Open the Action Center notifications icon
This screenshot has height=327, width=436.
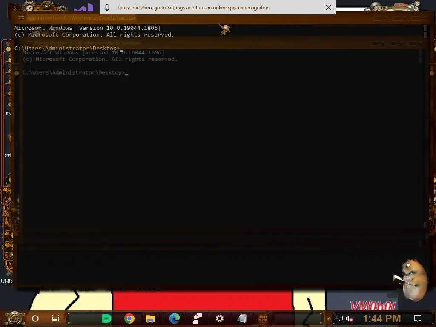tap(417, 318)
